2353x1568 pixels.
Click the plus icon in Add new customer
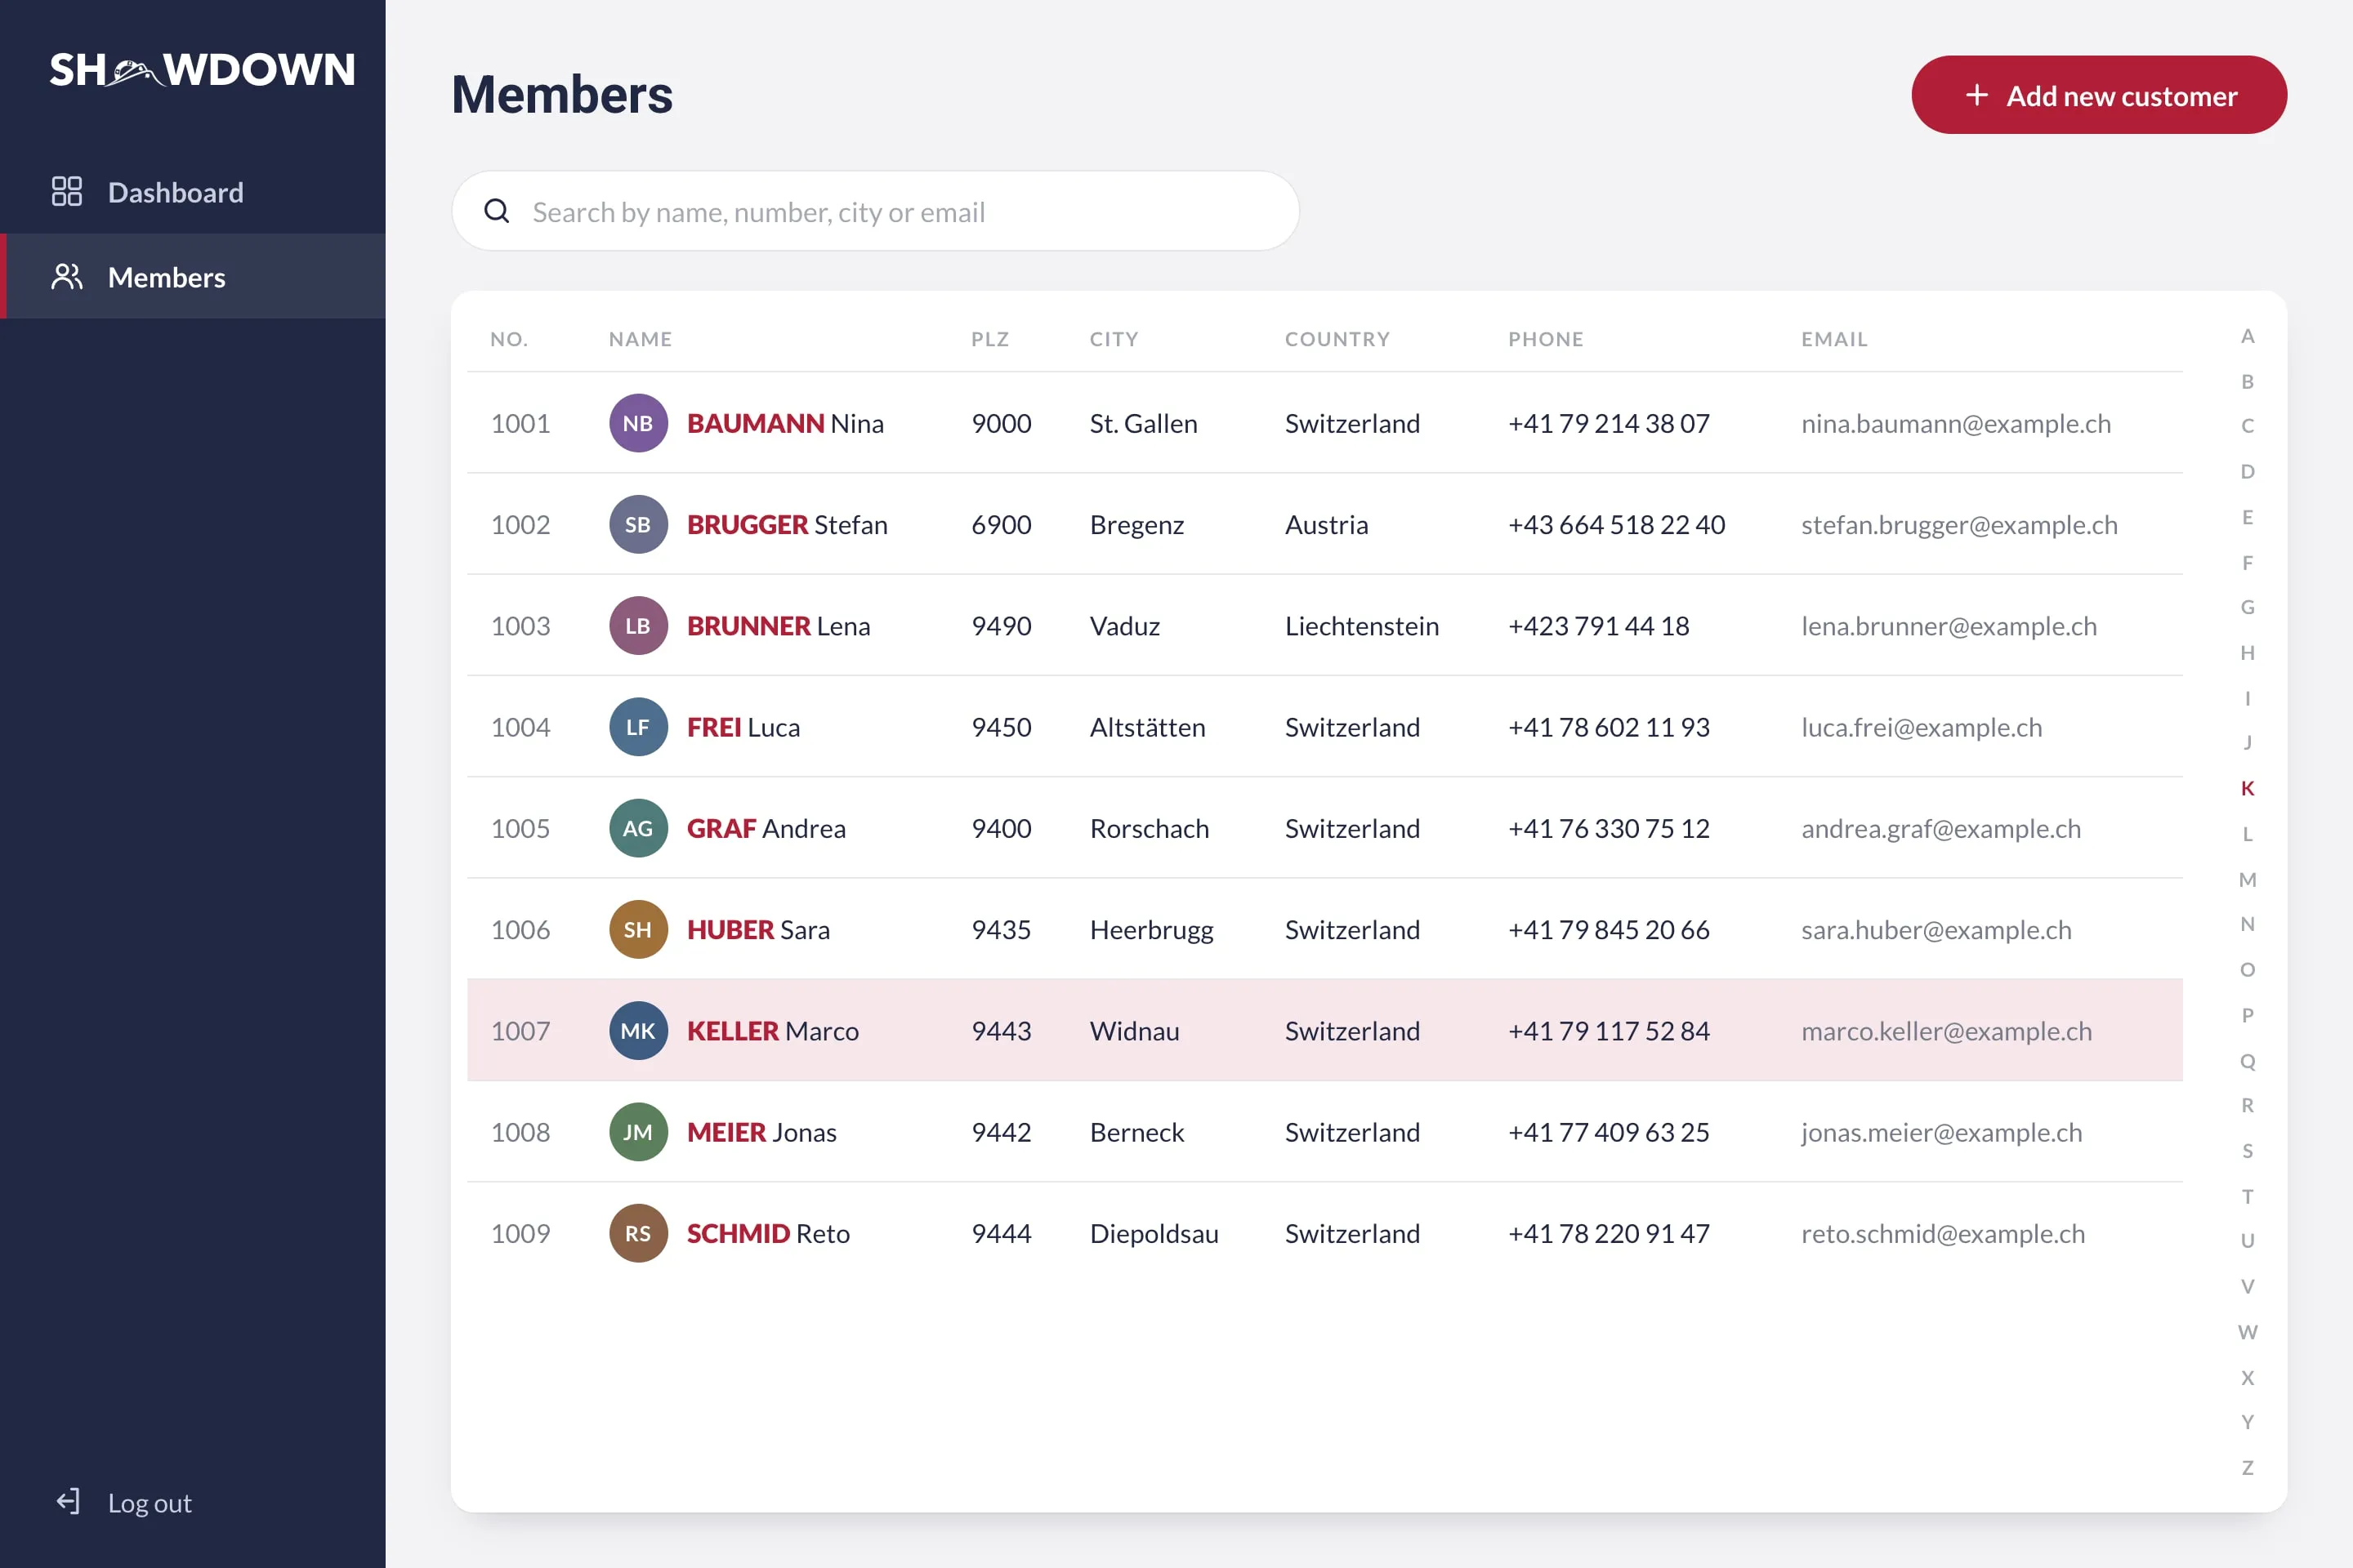point(1977,95)
